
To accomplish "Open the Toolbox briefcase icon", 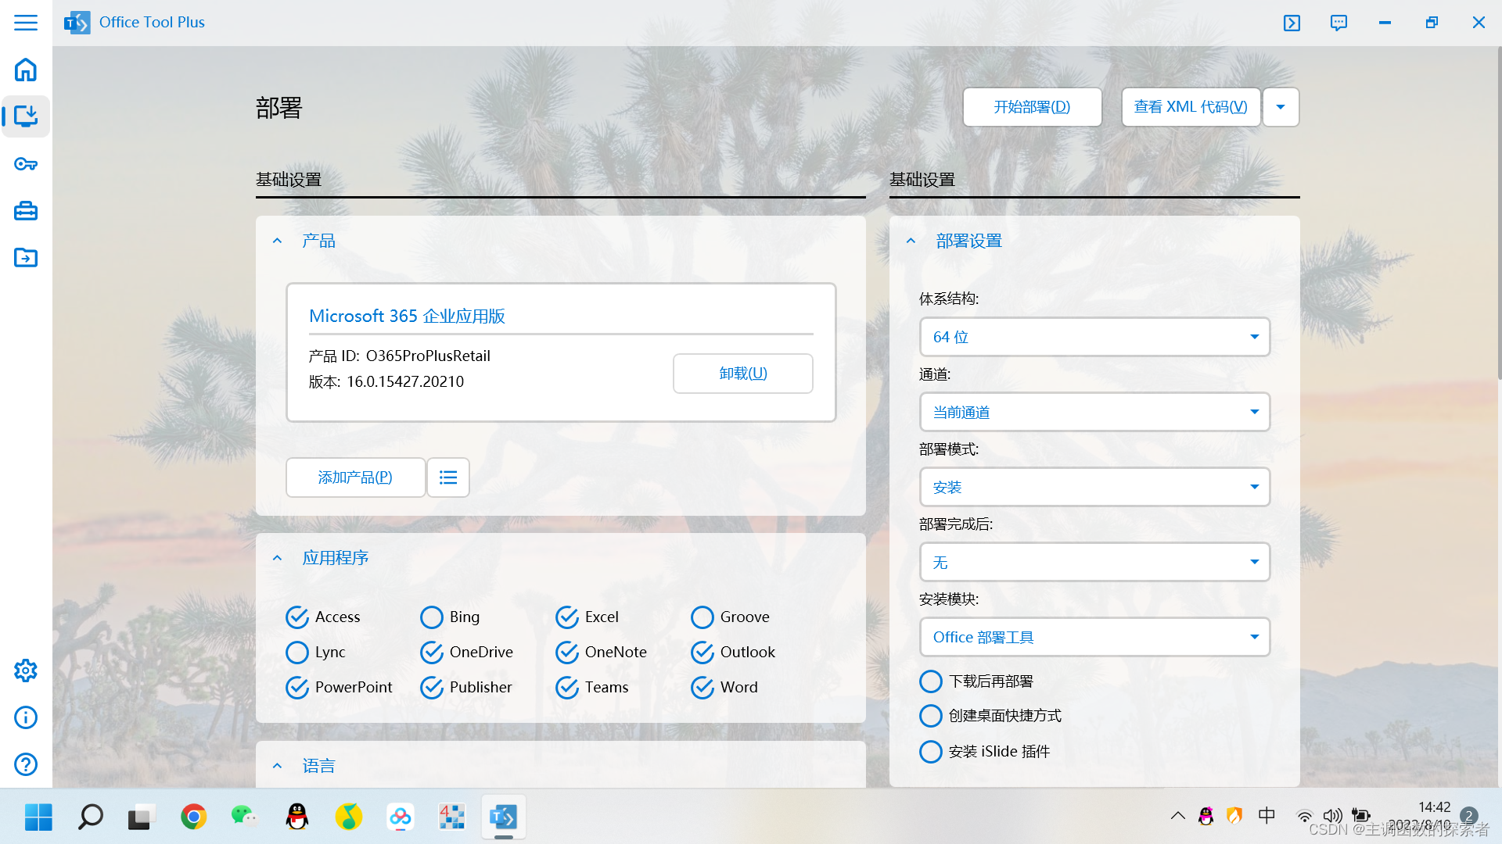I will click(26, 211).
